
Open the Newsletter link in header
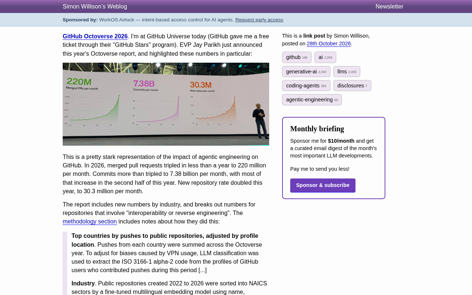point(389,6)
